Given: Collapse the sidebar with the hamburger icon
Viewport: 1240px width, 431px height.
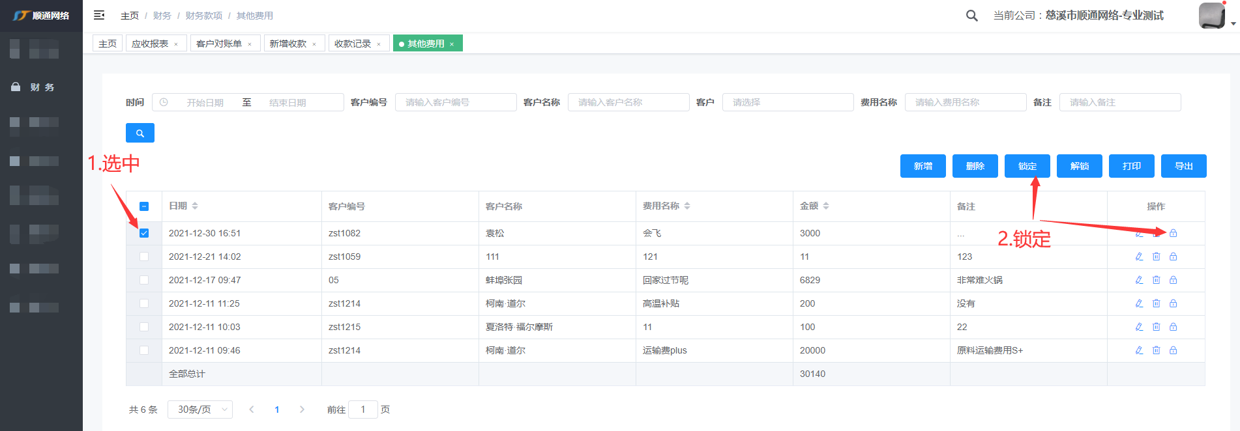Looking at the screenshot, I should [x=99, y=15].
